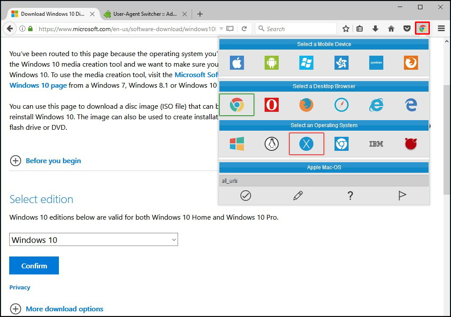The image size is (451, 317).
Task: Switch to User-Agent Switcher add-on tab
Action: (140, 14)
